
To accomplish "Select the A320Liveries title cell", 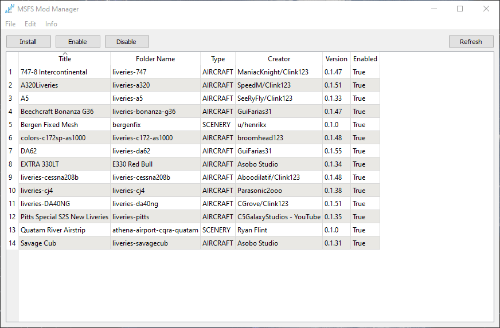I will pyautogui.click(x=65, y=85).
